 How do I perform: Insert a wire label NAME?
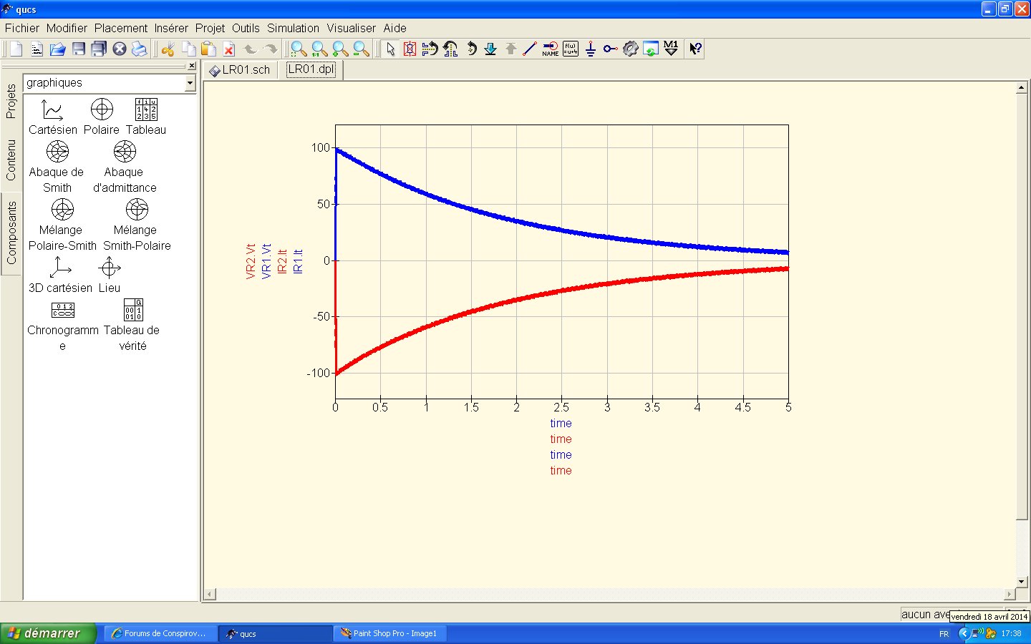coord(550,49)
